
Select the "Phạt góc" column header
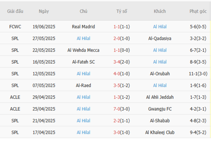point(198,11)
